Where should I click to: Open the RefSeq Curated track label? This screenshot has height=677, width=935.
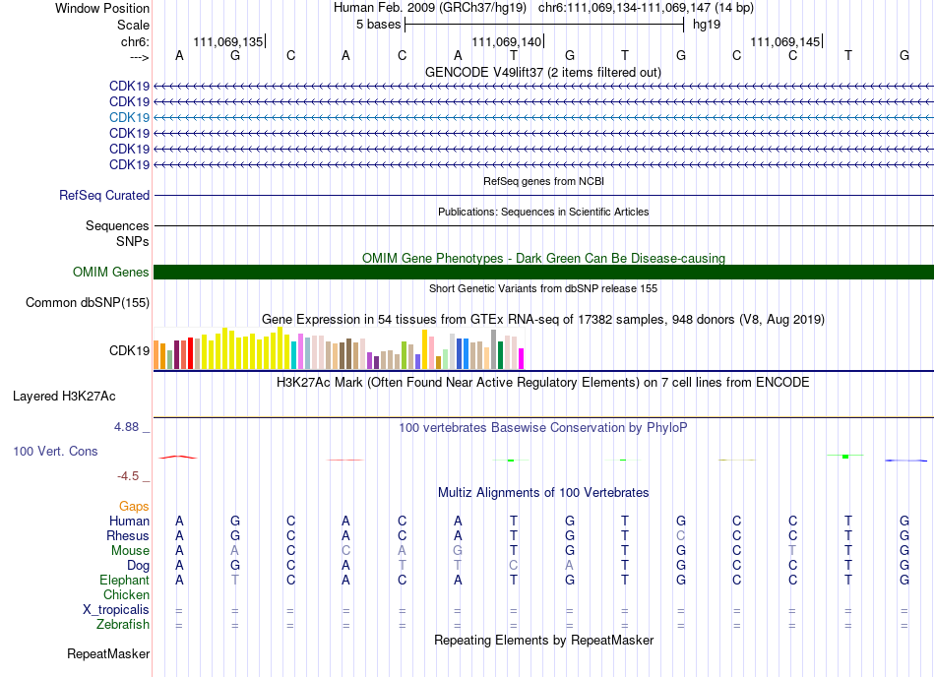[x=104, y=196]
